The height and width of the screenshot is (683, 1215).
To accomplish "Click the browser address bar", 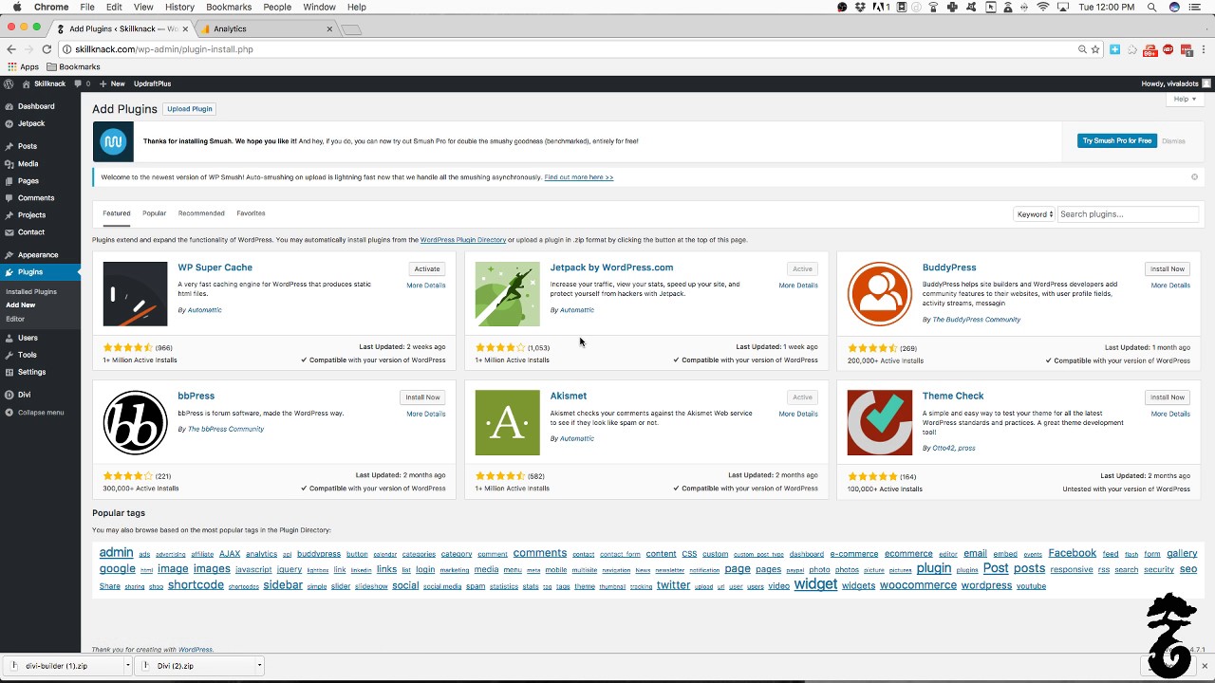I will point(570,49).
